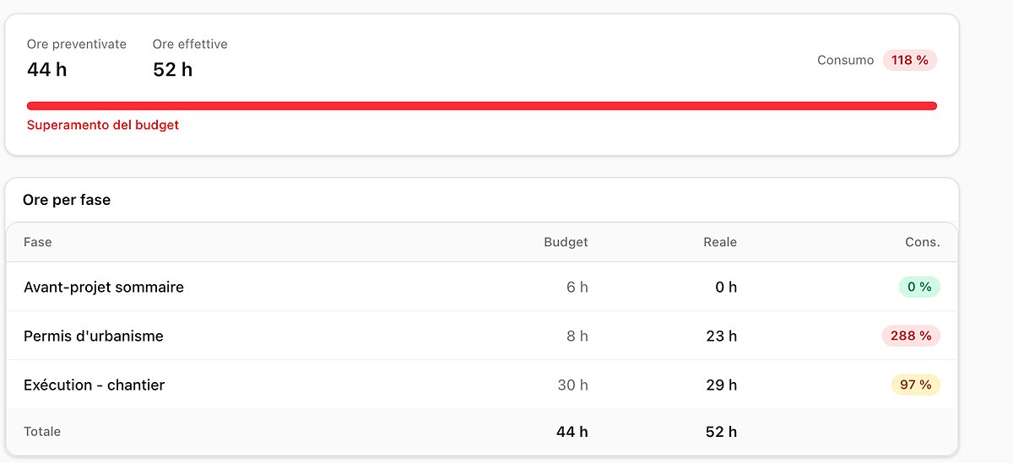The height and width of the screenshot is (463, 1013).
Task: Click the 'Totale' row label
Action: pyautogui.click(x=42, y=431)
